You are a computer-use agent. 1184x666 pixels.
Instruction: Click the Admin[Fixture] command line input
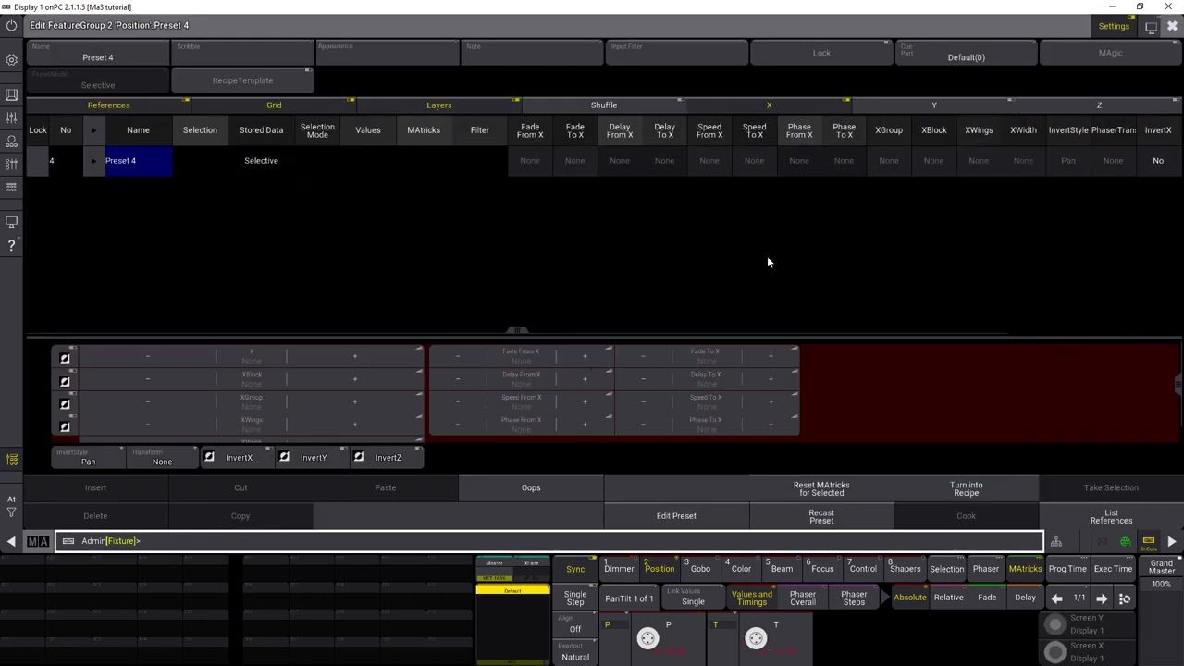(x=549, y=541)
